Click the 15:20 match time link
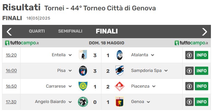 [x=11, y=55]
